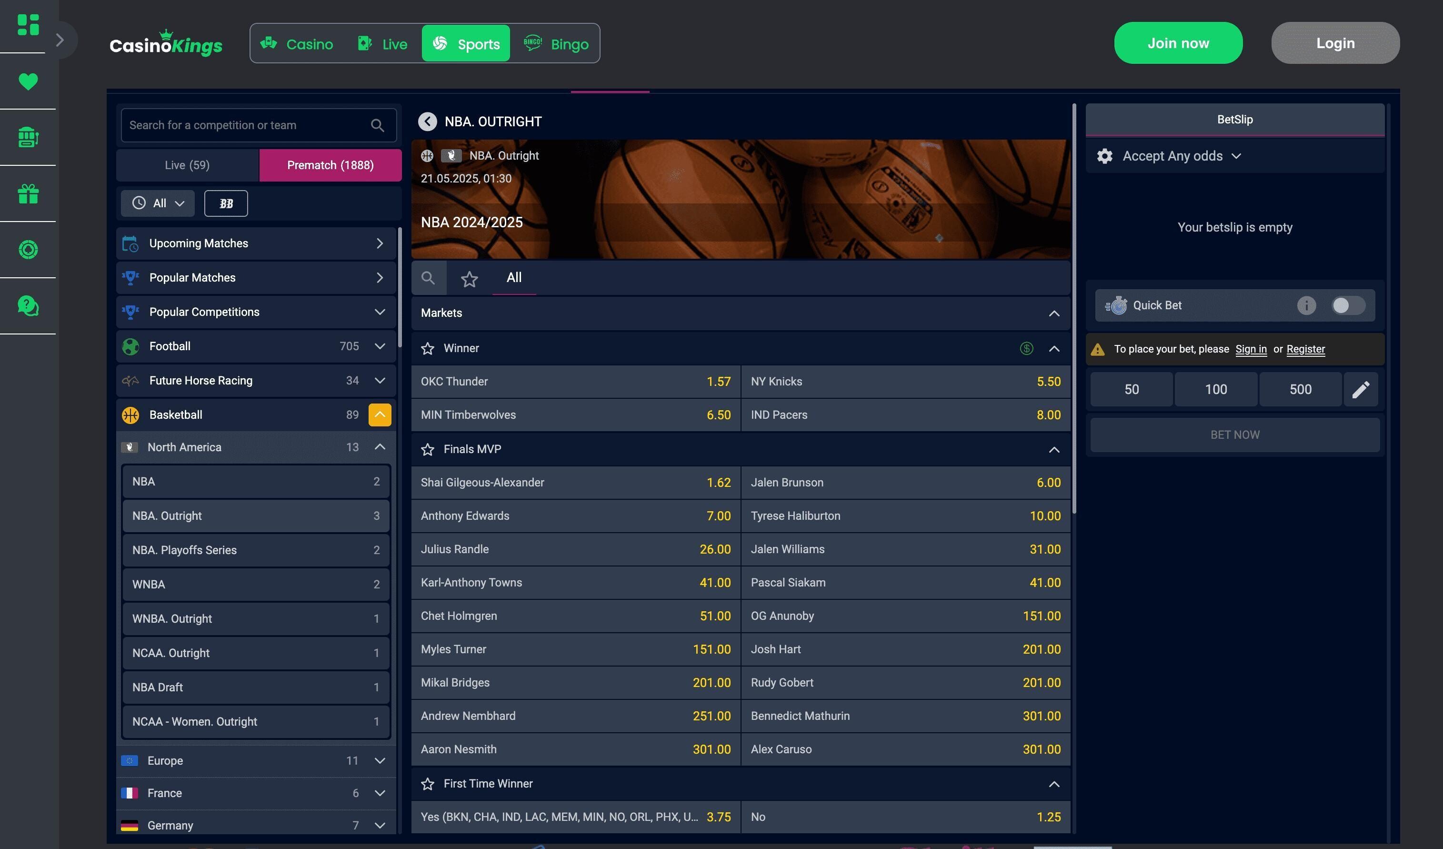Viewport: 1443px width, 849px height.
Task: Open the Casino tab in top navigation
Action: click(297, 44)
